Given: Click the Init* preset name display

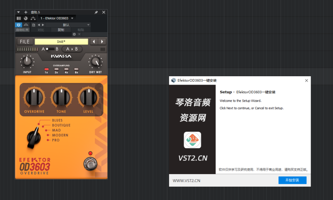Looking at the screenshot, I should tap(61, 42).
